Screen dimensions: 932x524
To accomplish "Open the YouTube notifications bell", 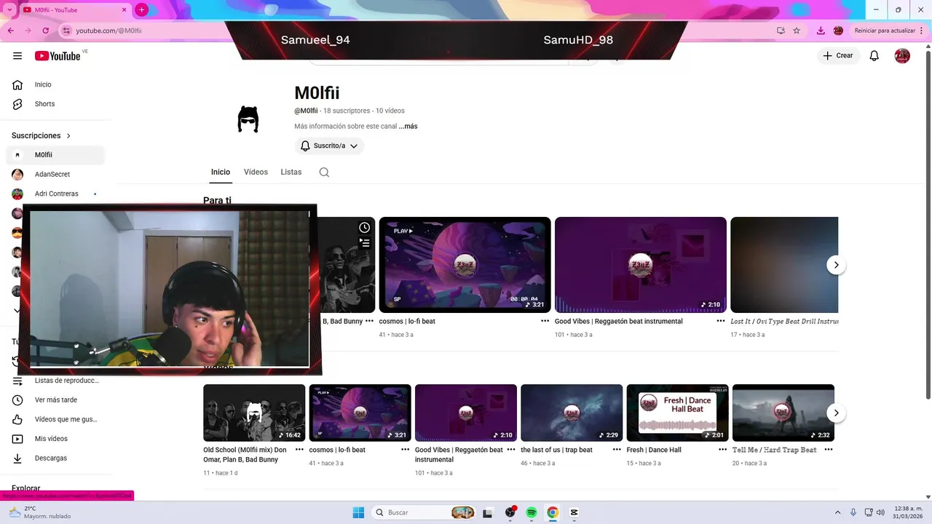I will pyautogui.click(x=874, y=56).
